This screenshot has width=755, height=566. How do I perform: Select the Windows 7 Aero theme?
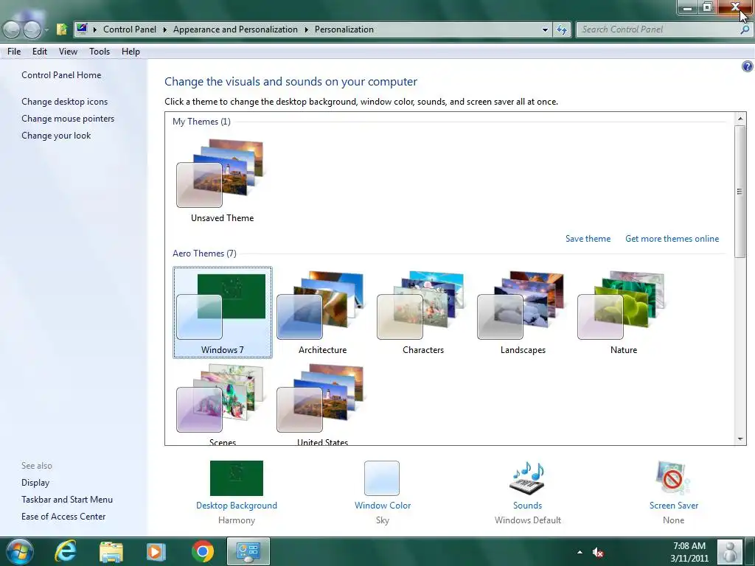222,312
